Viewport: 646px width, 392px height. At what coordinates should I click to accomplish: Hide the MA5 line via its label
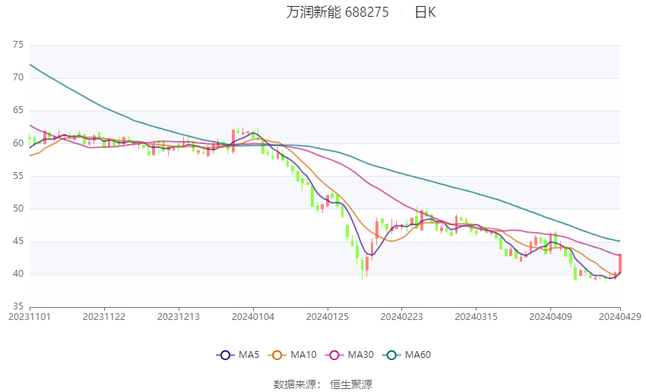[x=249, y=355]
